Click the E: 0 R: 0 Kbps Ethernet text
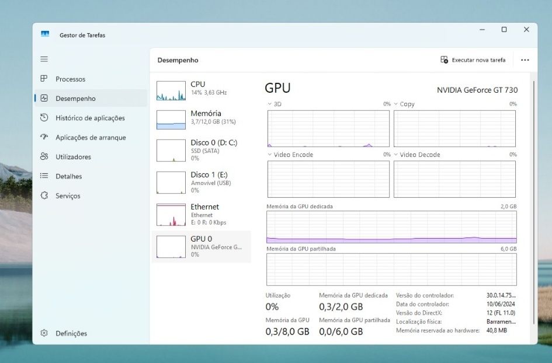The height and width of the screenshot is (363, 552). pos(209,222)
